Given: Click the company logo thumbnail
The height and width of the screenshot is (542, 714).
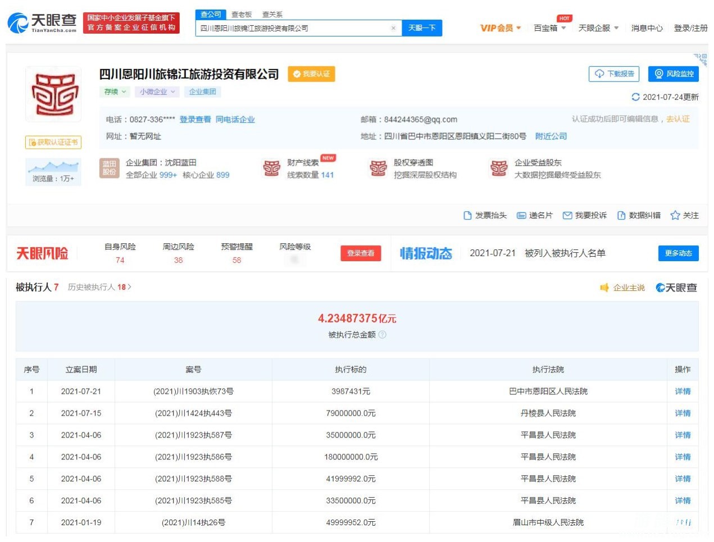Looking at the screenshot, I should 53,94.
